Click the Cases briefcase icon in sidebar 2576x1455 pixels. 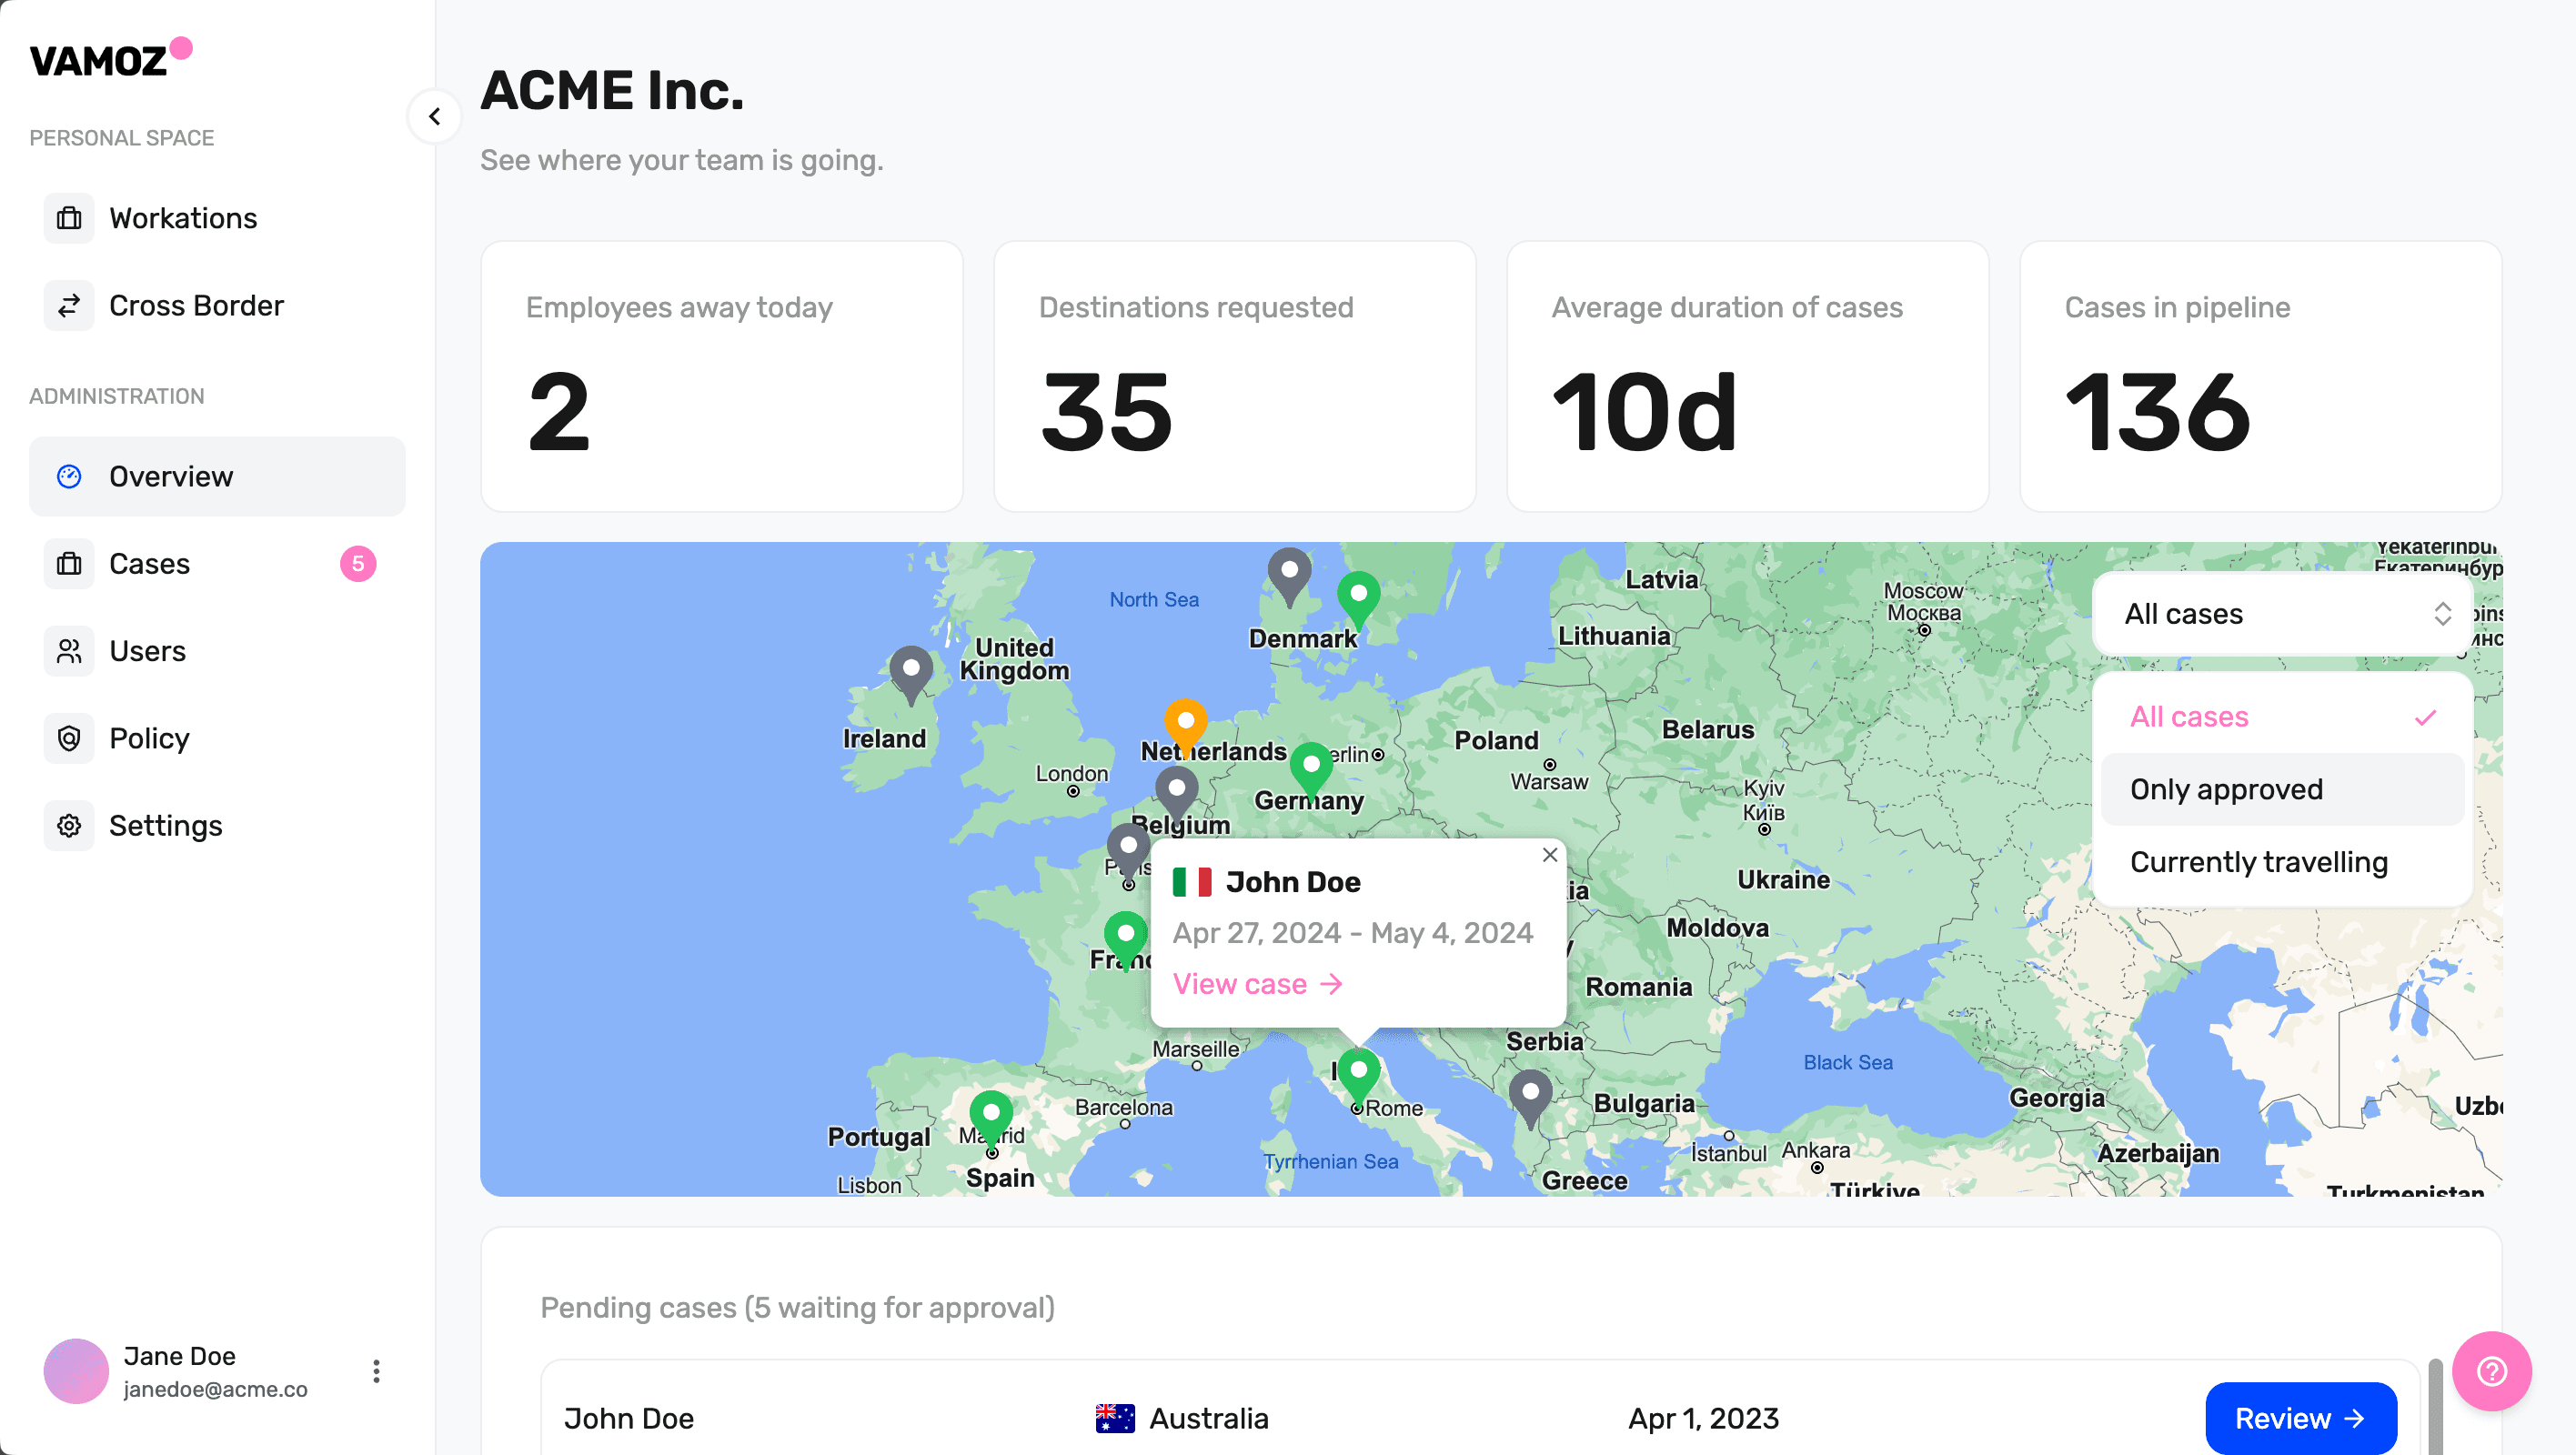(68, 563)
